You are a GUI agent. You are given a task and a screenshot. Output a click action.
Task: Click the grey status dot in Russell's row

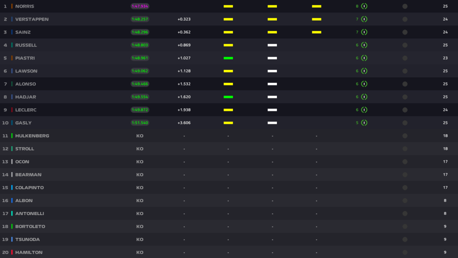pyautogui.click(x=405, y=45)
